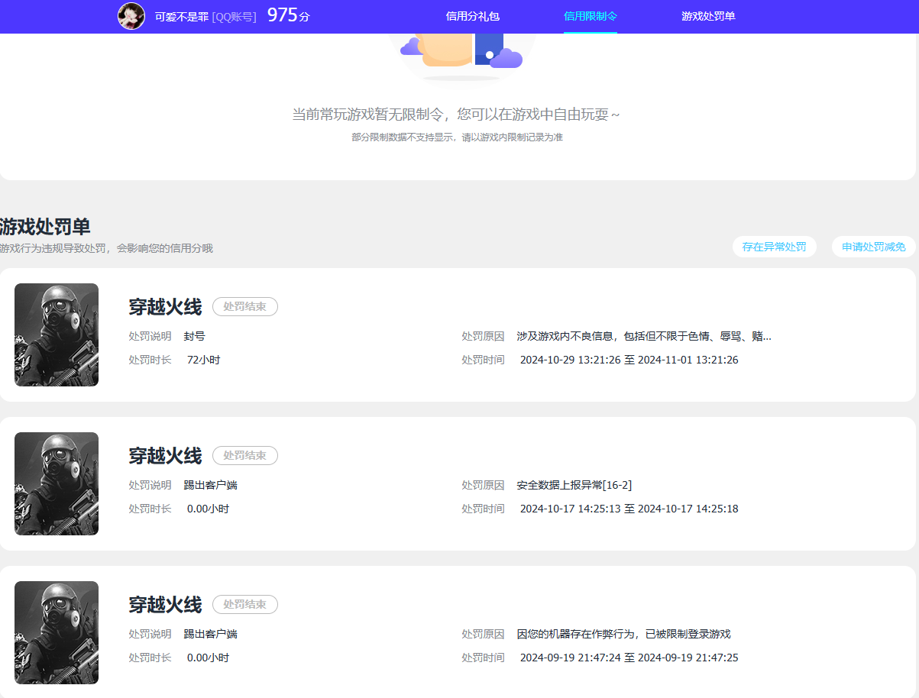The height and width of the screenshot is (698, 919).
Task: Click 穿越火线 title on the 2024-10-17 card
Action: (x=165, y=456)
